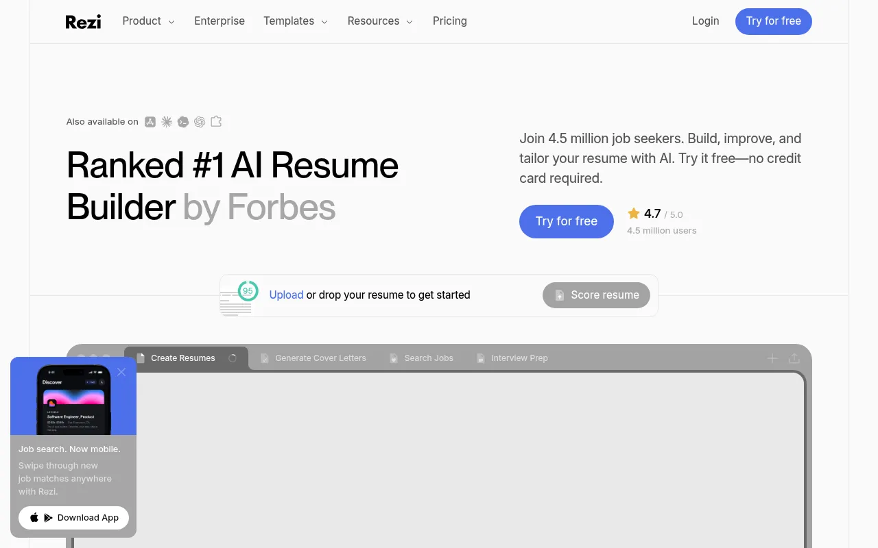Click the gold star rating icon
The height and width of the screenshot is (548, 878).
click(x=634, y=214)
